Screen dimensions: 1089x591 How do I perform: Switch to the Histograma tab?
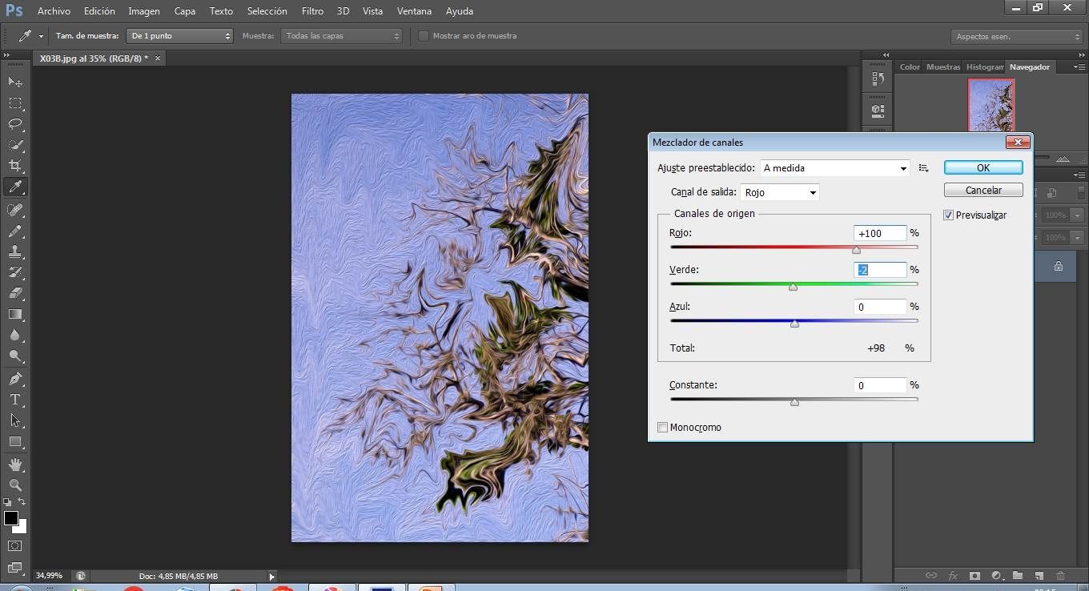click(983, 67)
